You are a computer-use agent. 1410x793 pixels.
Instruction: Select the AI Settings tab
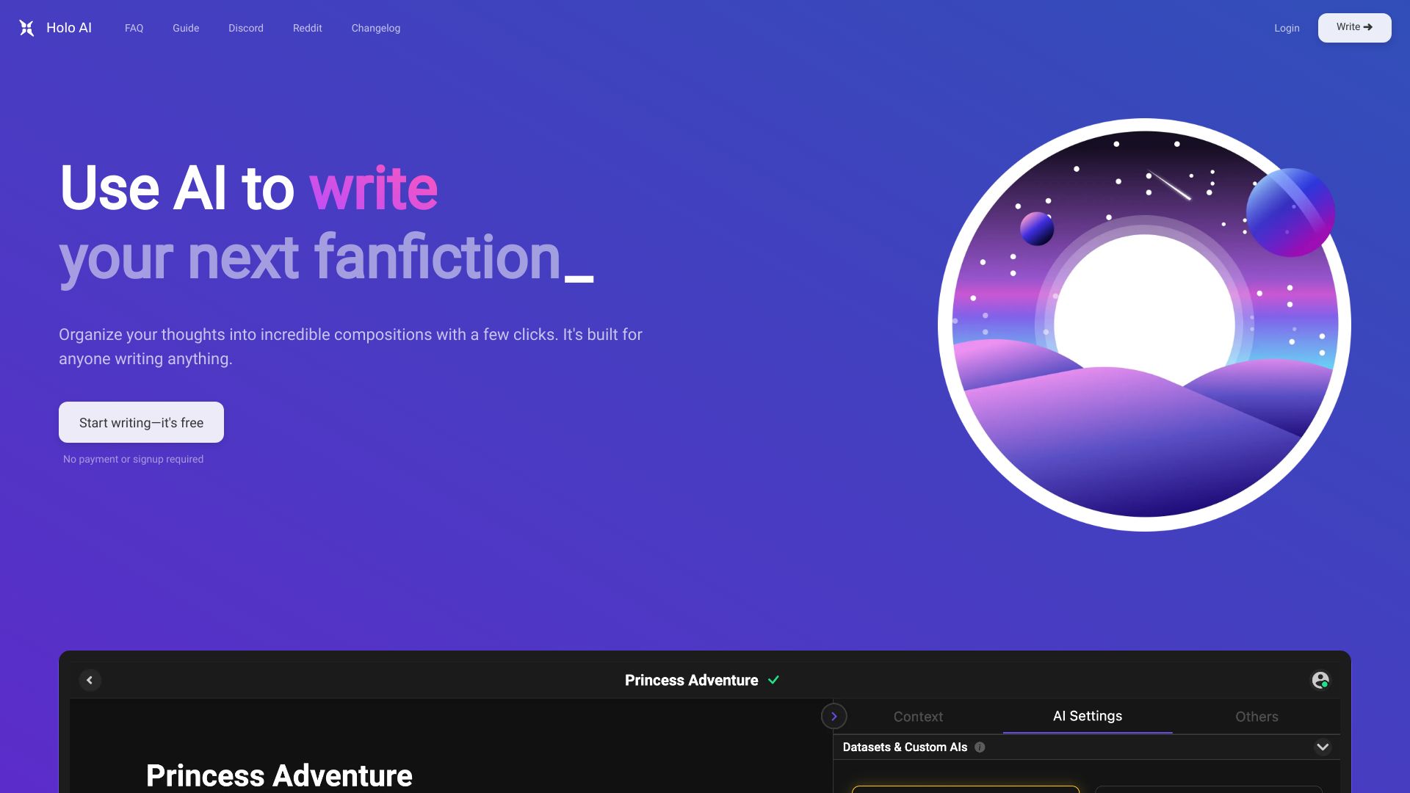pyautogui.click(x=1087, y=716)
